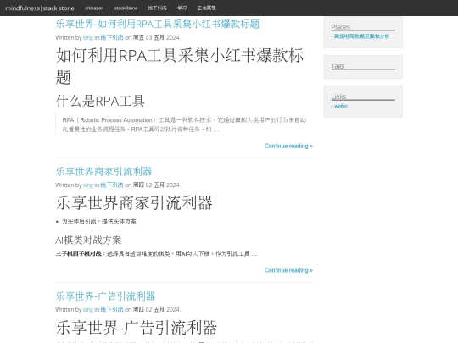This screenshot has height=343, width=458.
Task: Click the subheading AI棋类对战方案
Action: [x=88, y=240]
